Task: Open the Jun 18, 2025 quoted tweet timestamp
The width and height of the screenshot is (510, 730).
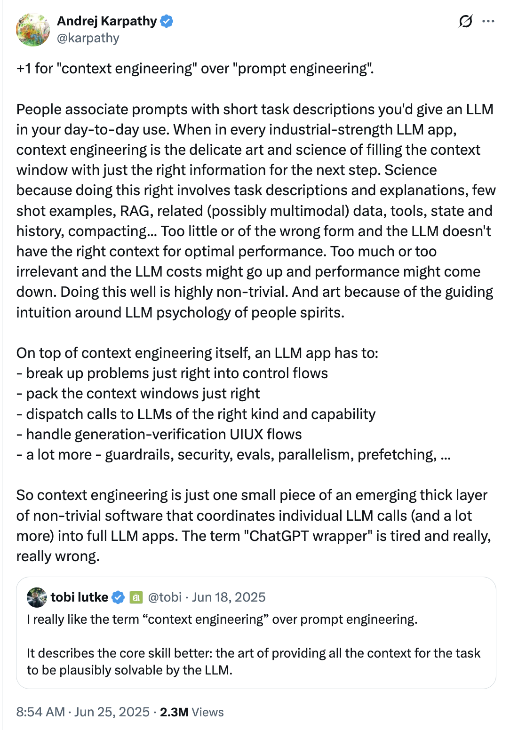Action: 227,596
